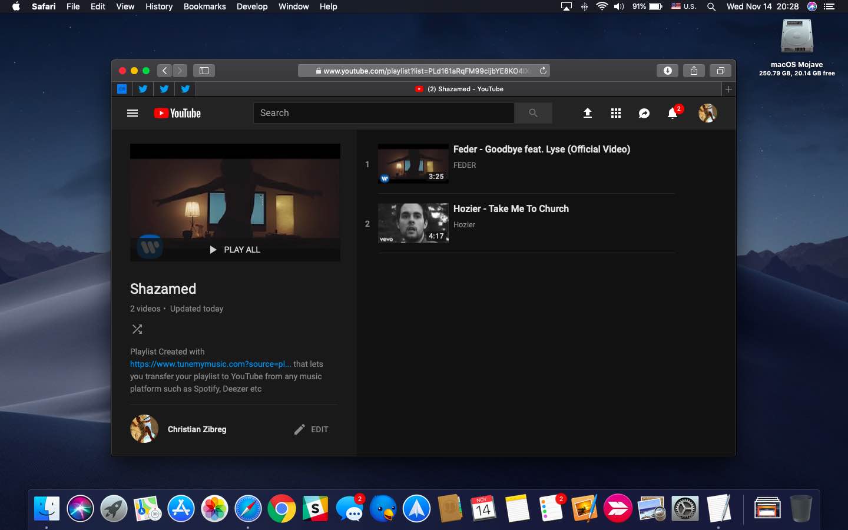Open the upload video icon

587,113
